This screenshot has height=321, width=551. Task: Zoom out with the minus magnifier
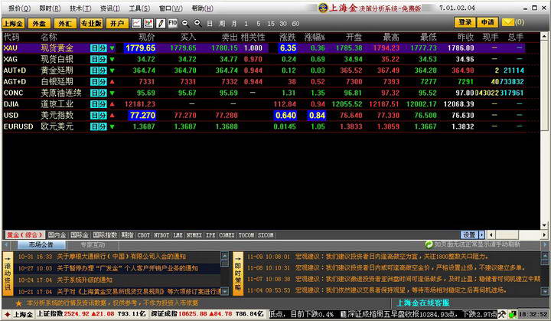pos(185,24)
